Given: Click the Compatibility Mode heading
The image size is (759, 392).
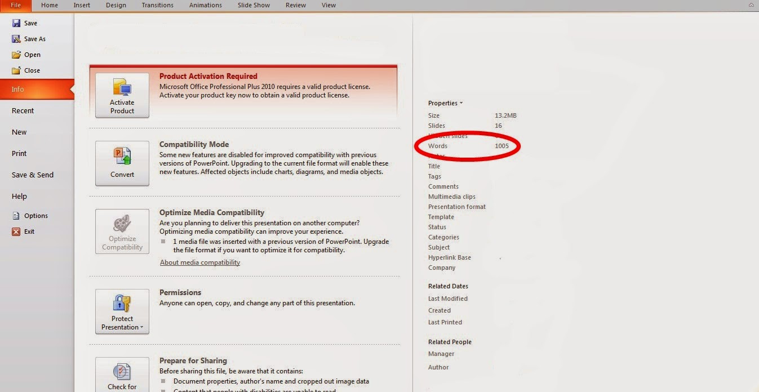Looking at the screenshot, I should click(194, 144).
